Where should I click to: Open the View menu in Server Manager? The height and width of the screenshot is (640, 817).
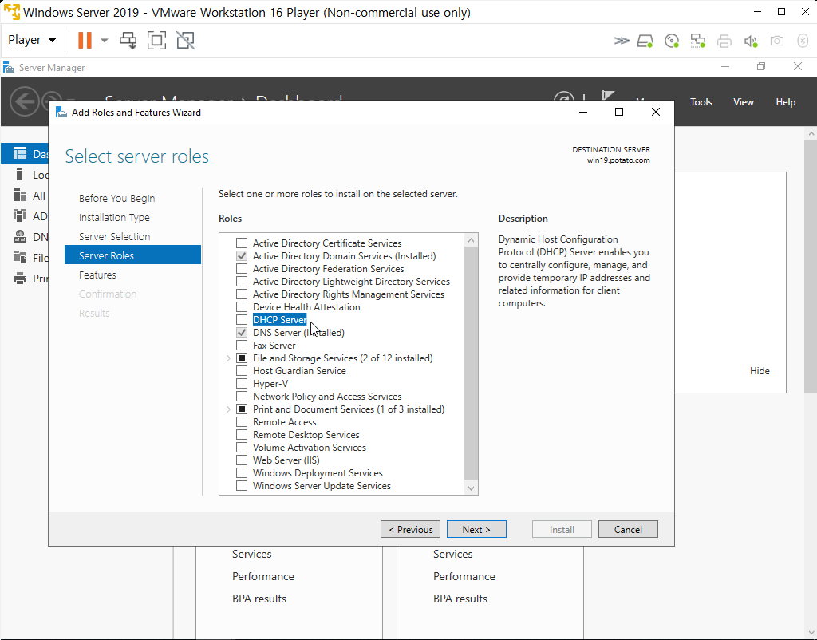pos(743,102)
